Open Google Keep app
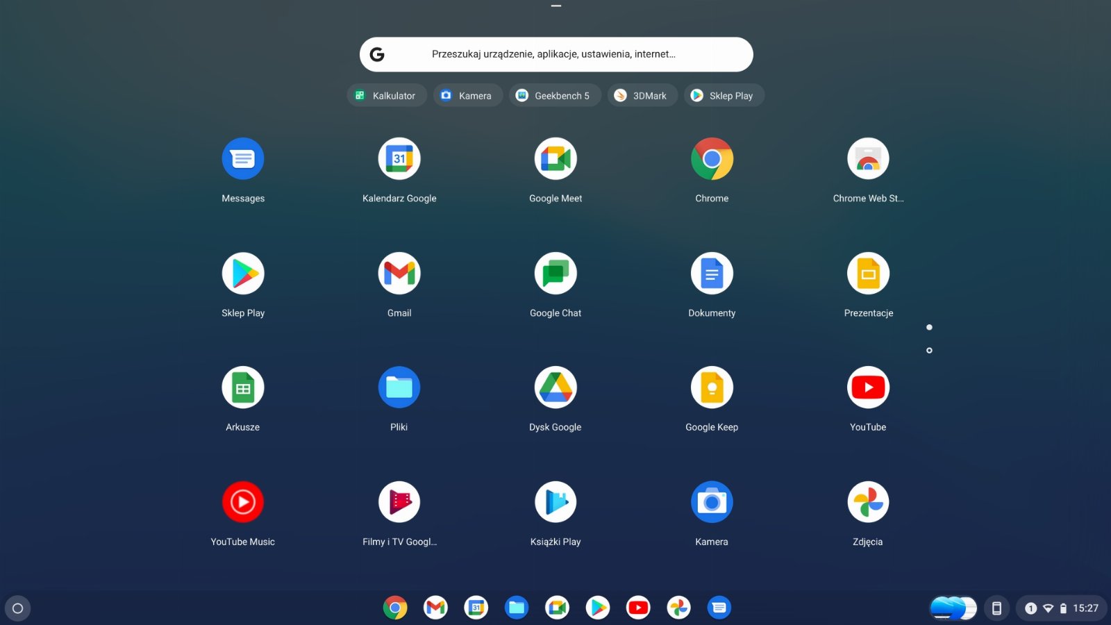The image size is (1111, 625). click(712, 387)
